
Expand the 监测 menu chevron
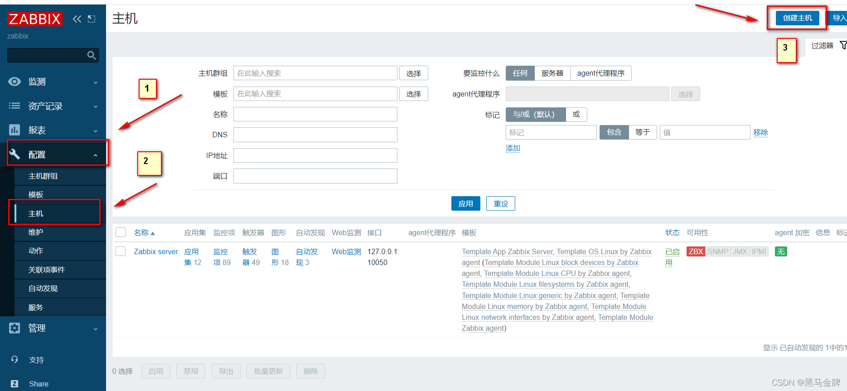pyautogui.click(x=96, y=82)
